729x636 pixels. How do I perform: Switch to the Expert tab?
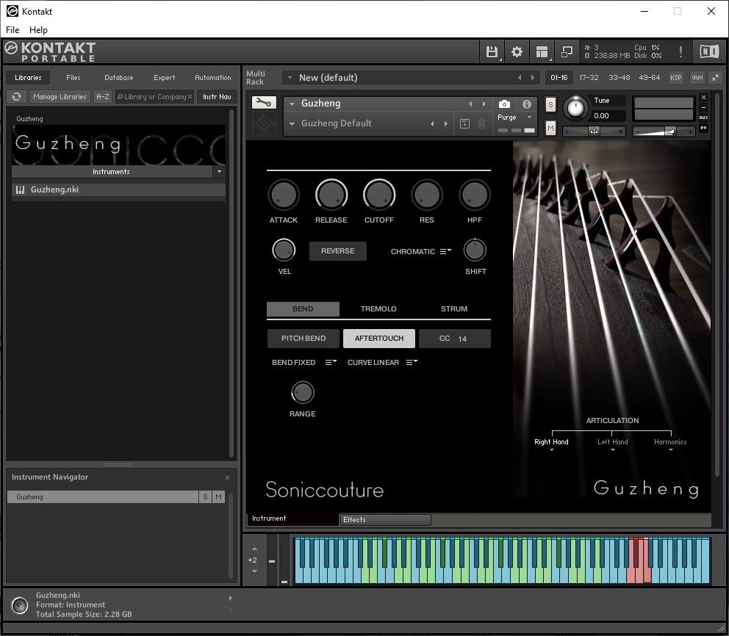click(164, 78)
